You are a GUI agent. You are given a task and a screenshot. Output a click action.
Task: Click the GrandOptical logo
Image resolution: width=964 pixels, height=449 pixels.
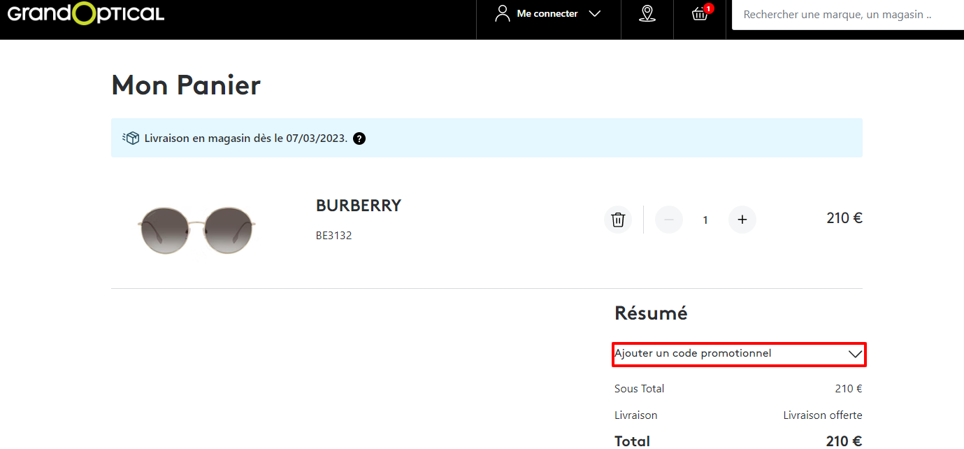click(85, 13)
